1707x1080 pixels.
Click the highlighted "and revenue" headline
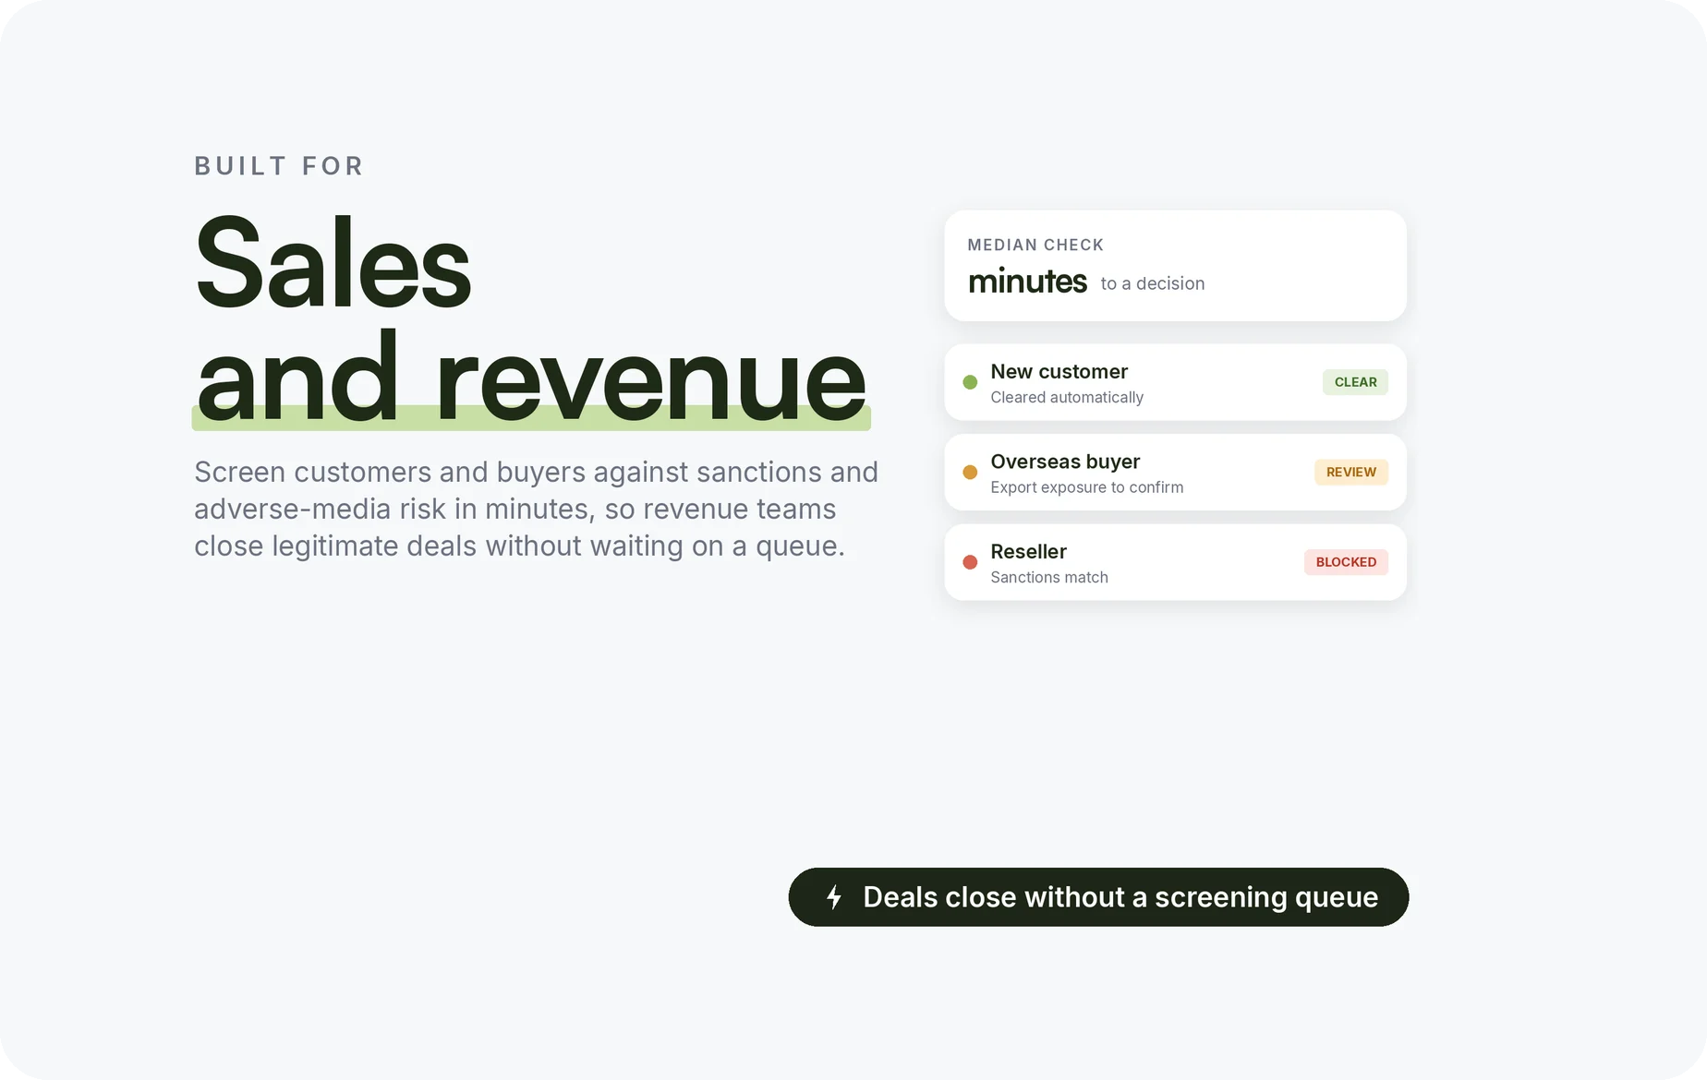tap(531, 379)
